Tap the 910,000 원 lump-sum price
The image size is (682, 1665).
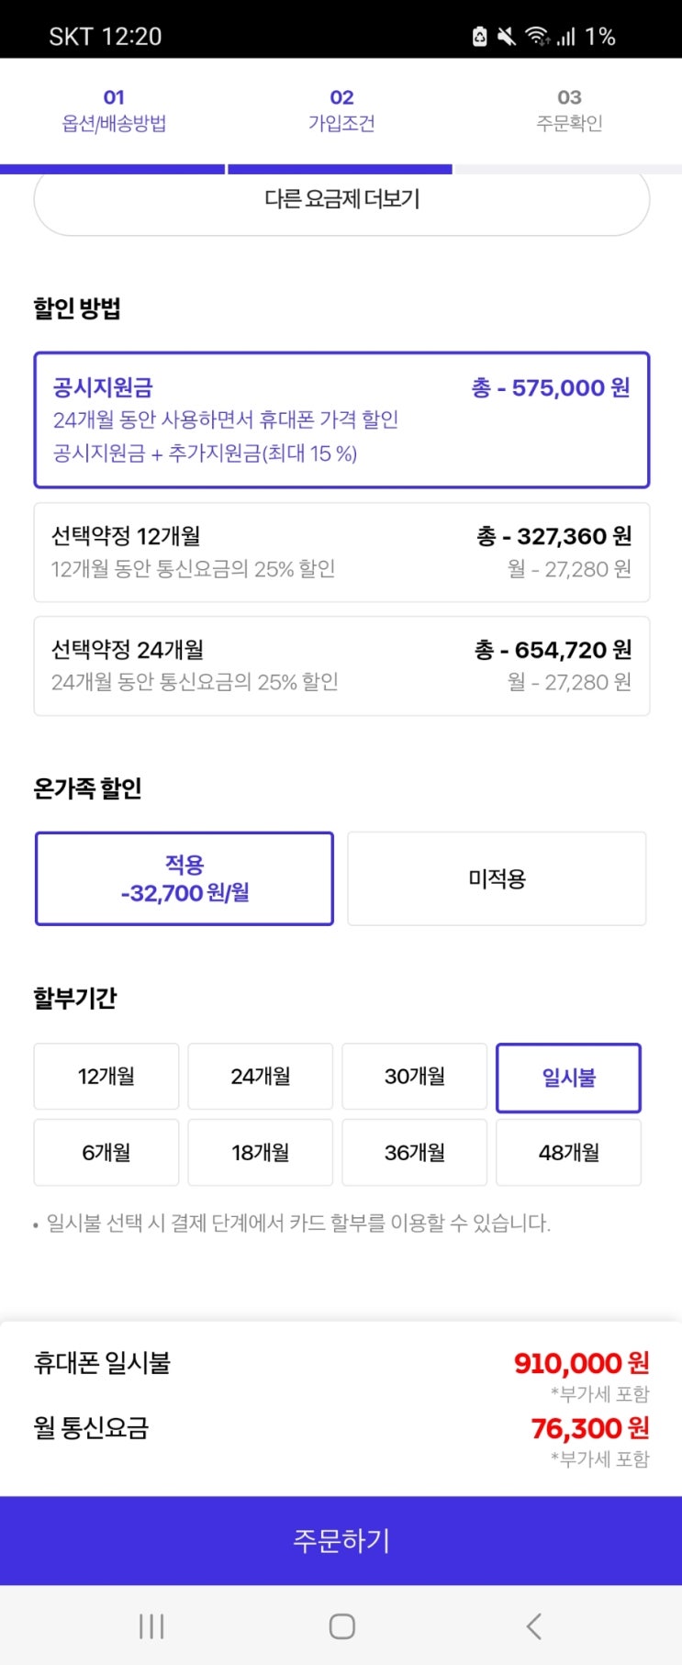pos(581,1363)
